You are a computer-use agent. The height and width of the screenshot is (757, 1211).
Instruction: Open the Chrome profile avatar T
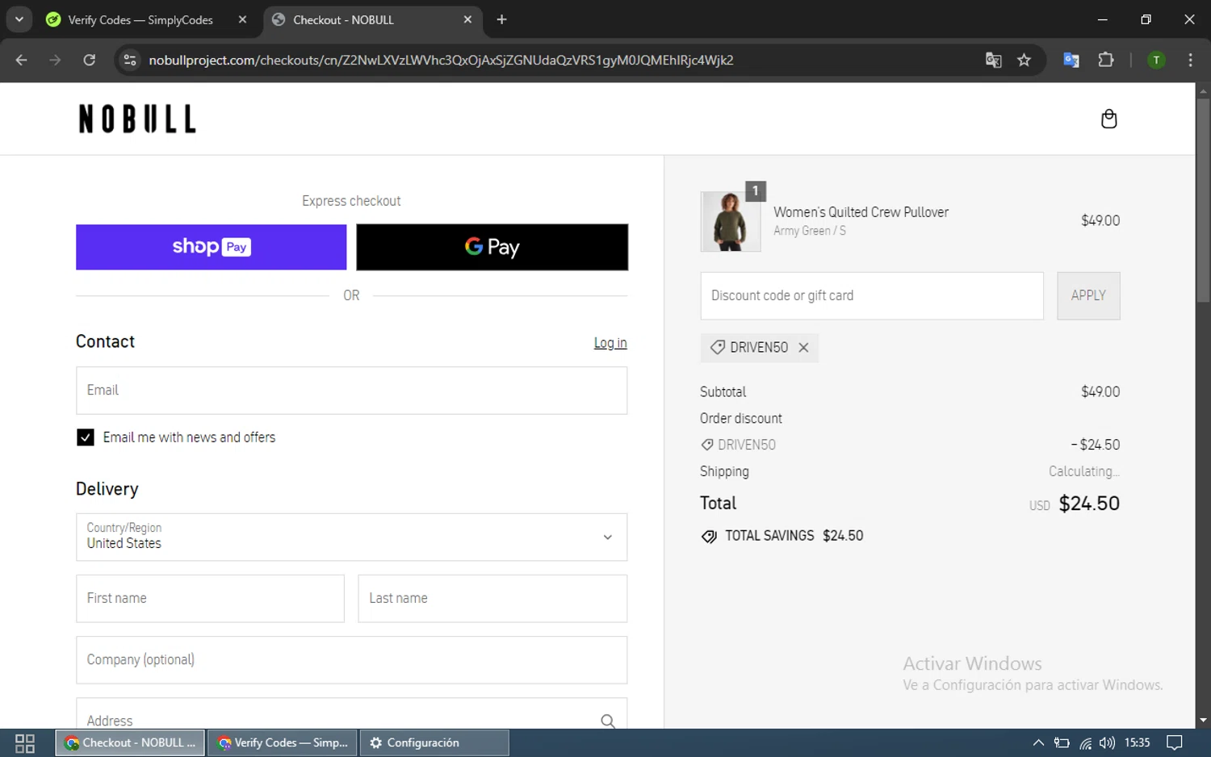tap(1156, 60)
